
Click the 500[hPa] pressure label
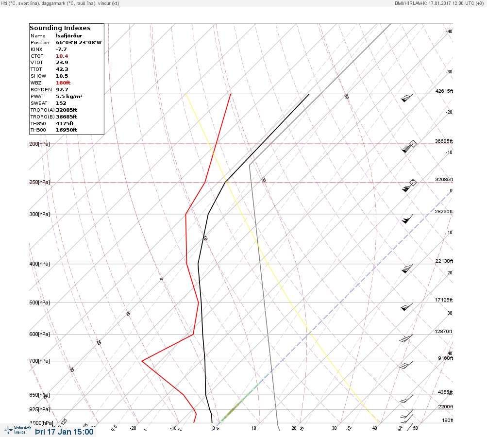[39, 303]
